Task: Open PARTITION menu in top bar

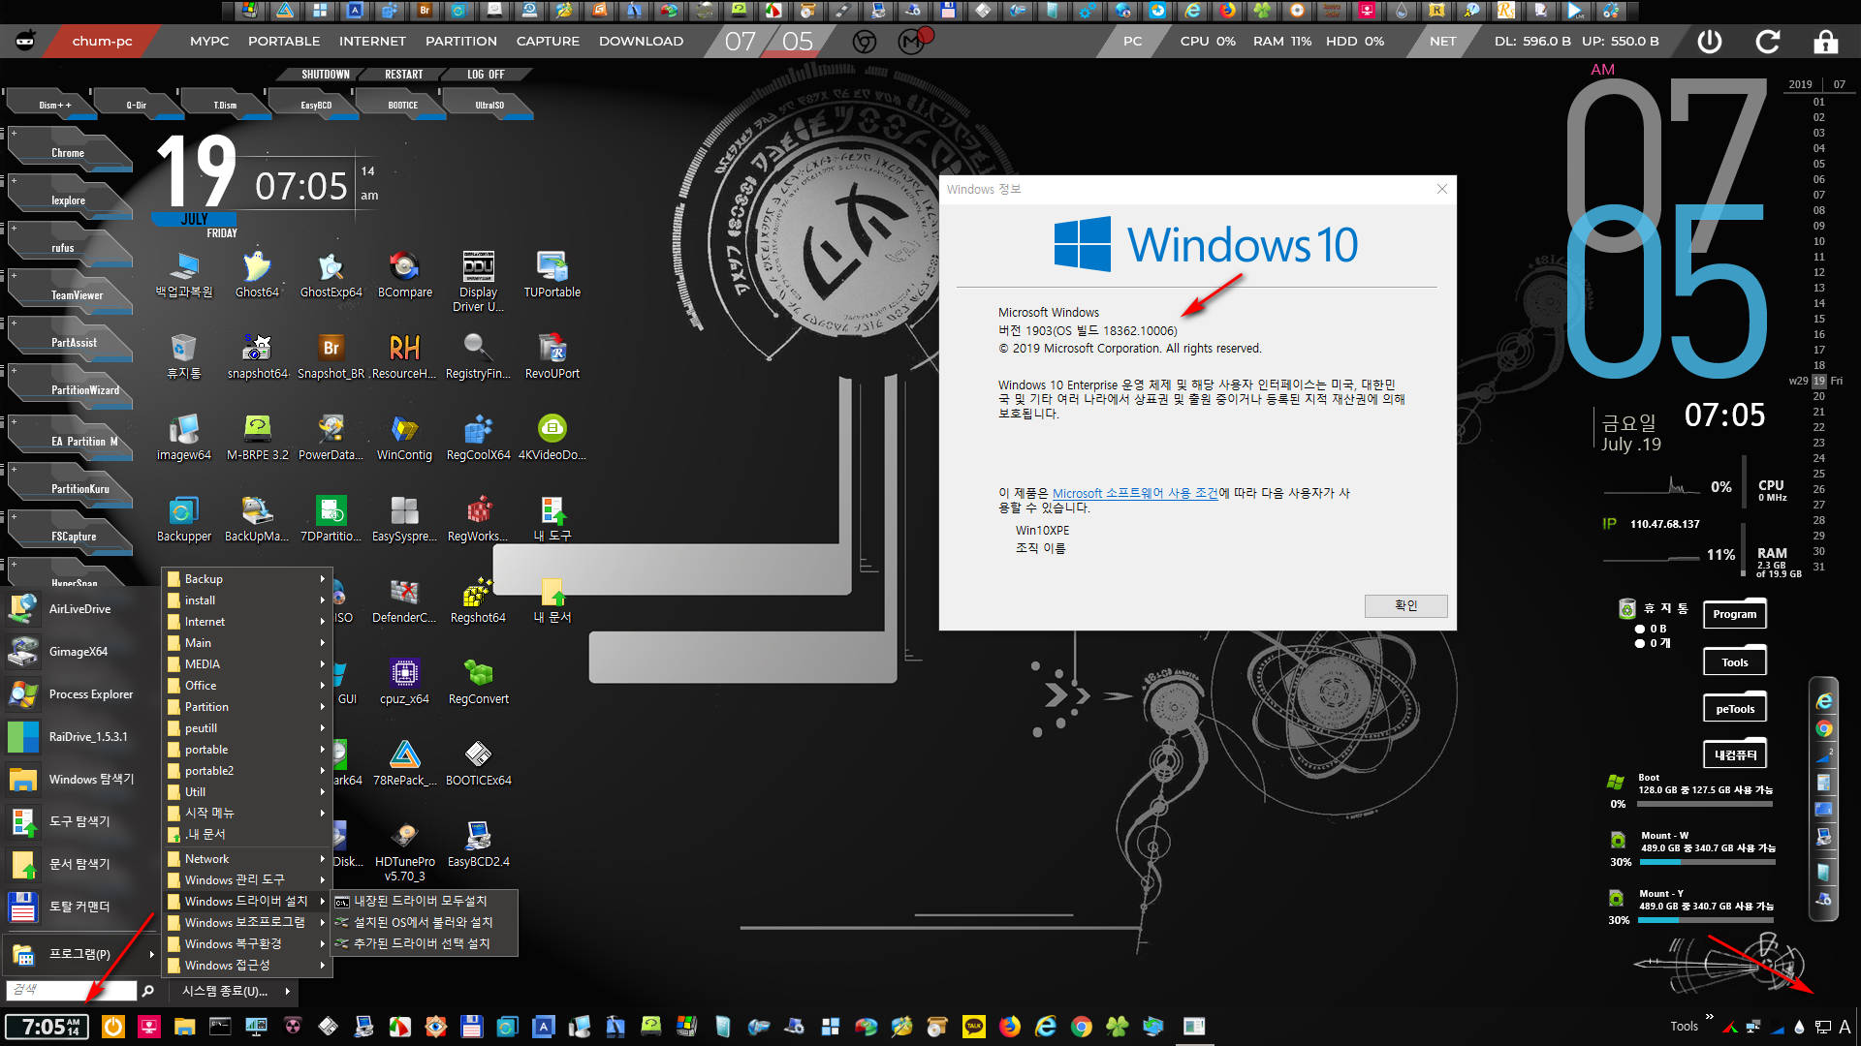Action: [461, 41]
